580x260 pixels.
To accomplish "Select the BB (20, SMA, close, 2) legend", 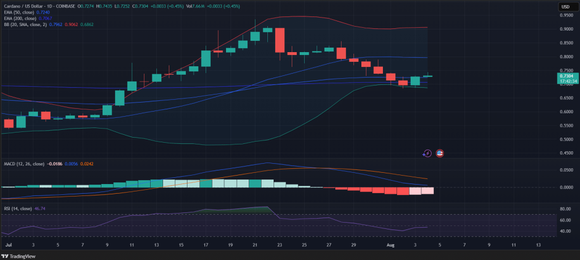I will (25, 24).
